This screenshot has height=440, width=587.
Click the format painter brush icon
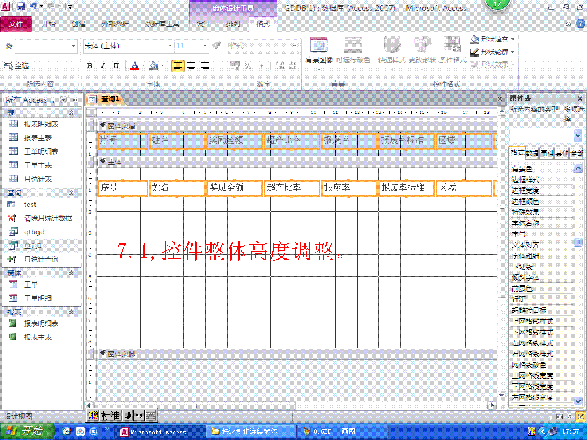click(x=216, y=46)
